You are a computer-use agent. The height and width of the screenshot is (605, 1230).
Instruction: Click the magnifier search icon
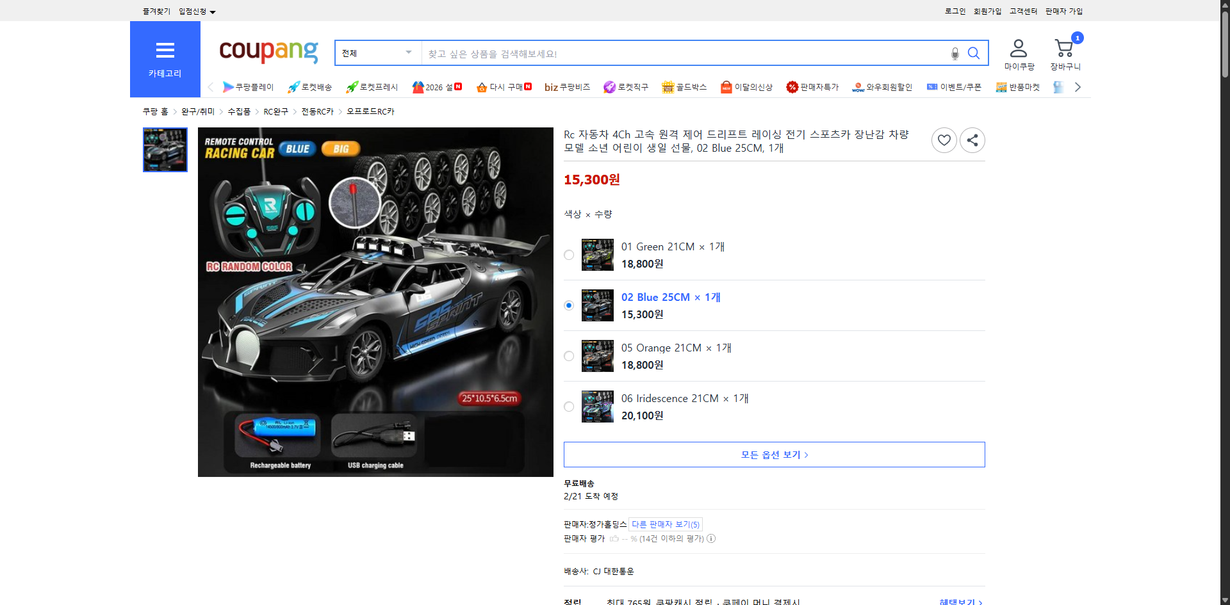[x=974, y=53]
